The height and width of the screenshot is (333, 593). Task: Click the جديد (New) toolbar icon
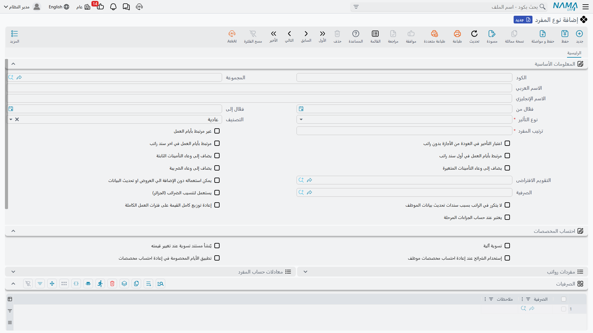click(579, 34)
